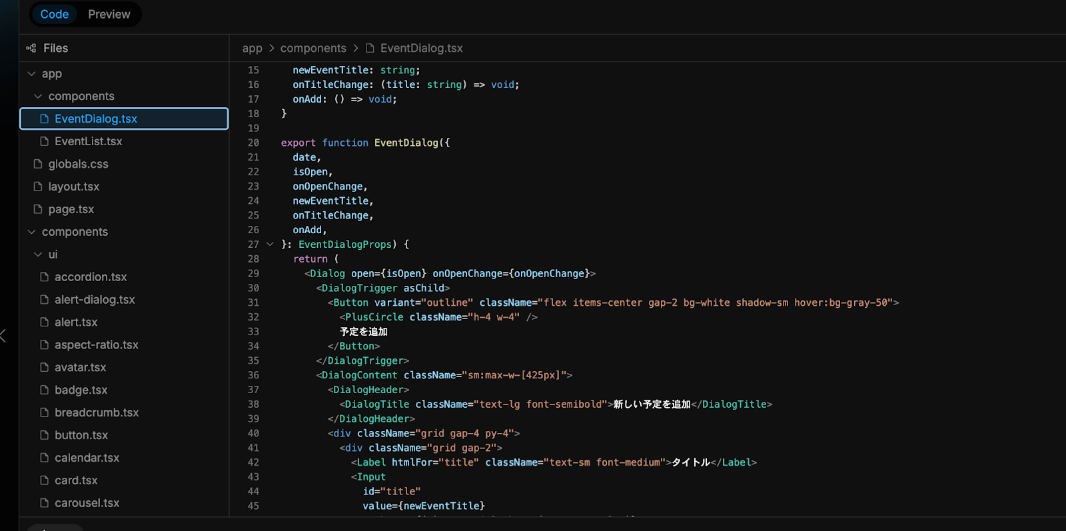The width and height of the screenshot is (1066, 531).
Task: Click the file icon beside badge.tsx
Action: 45,390
